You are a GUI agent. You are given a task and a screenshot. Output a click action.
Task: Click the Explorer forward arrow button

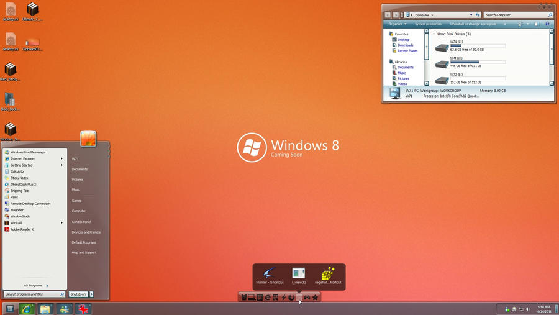point(396,15)
